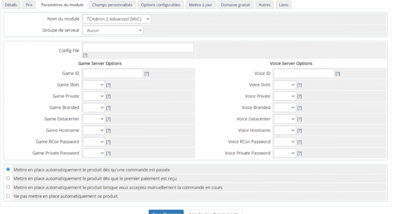Open the Options configurables tab
Screen dimensions: 394x214
161,5
